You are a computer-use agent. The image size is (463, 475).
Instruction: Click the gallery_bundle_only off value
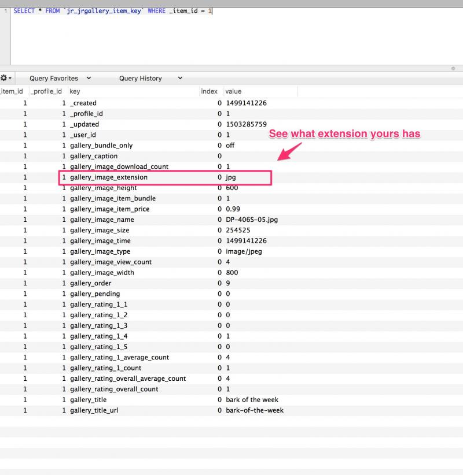click(230, 146)
